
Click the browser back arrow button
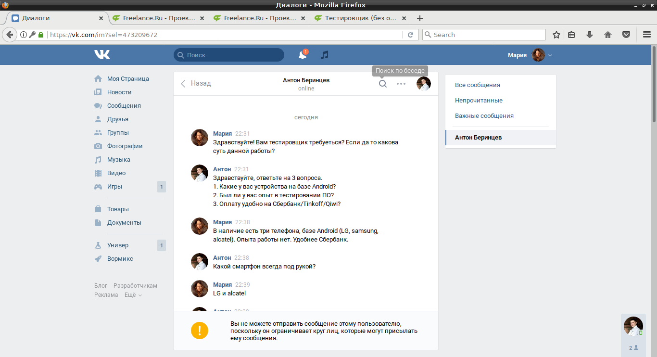click(9, 35)
